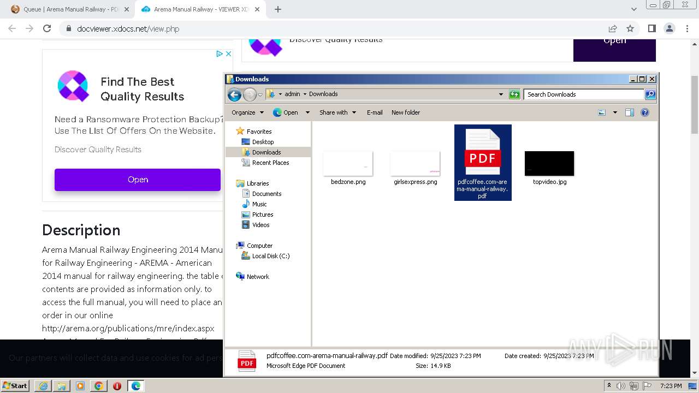
Task: Open Pictures library in navigation pane
Action: click(x=263, y=215)
